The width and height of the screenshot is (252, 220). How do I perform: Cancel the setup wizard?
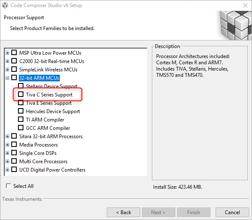point(232,212)
